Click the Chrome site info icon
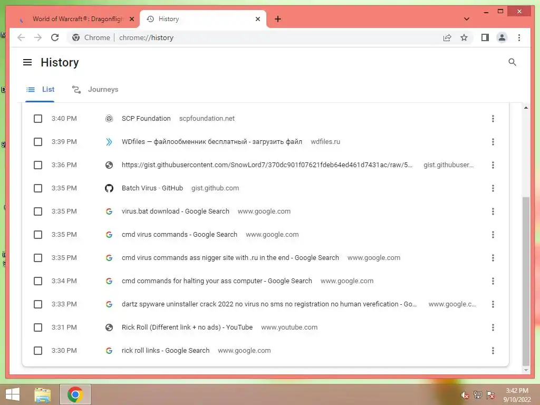The image size is (540, 405). [x=76, y=37]
